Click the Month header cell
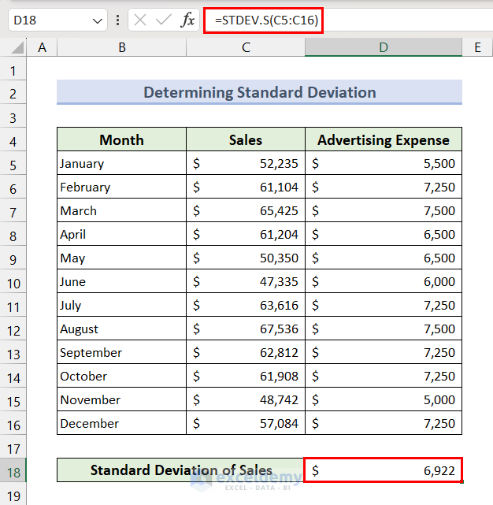The image size is (493, 505). click(x=121, y=140)
